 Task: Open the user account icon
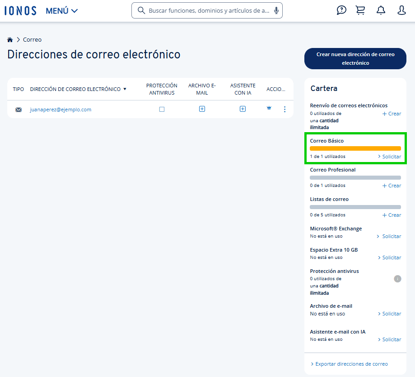[401, 10]
